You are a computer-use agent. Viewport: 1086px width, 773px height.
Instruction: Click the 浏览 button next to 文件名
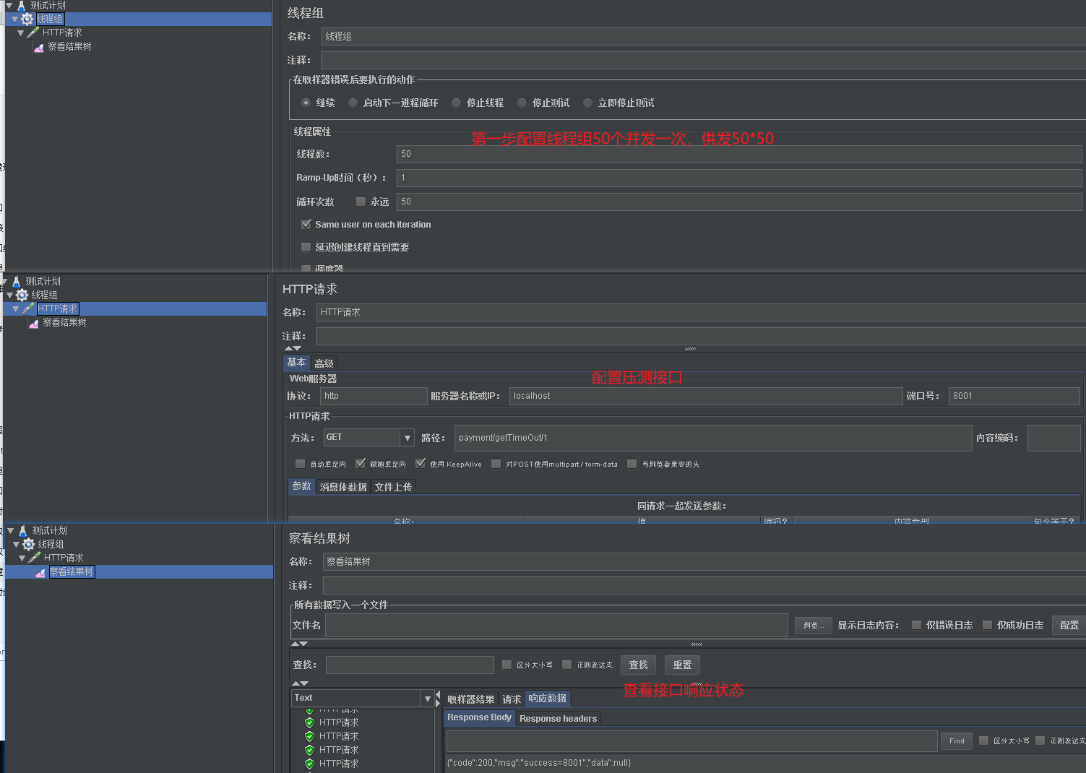814,625
